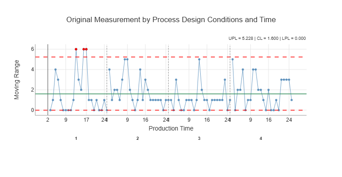Viewport: 342px width, 177px height.
Task: Click the x-axis tick label '17'
Action: pyautogui.click(x=86, y=119)
